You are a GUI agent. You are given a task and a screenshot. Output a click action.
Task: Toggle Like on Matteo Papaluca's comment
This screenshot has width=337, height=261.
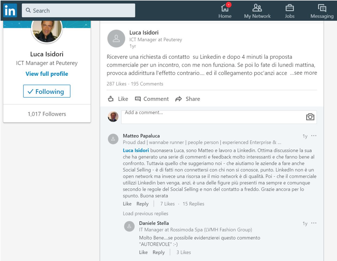[x=127, y=204]
